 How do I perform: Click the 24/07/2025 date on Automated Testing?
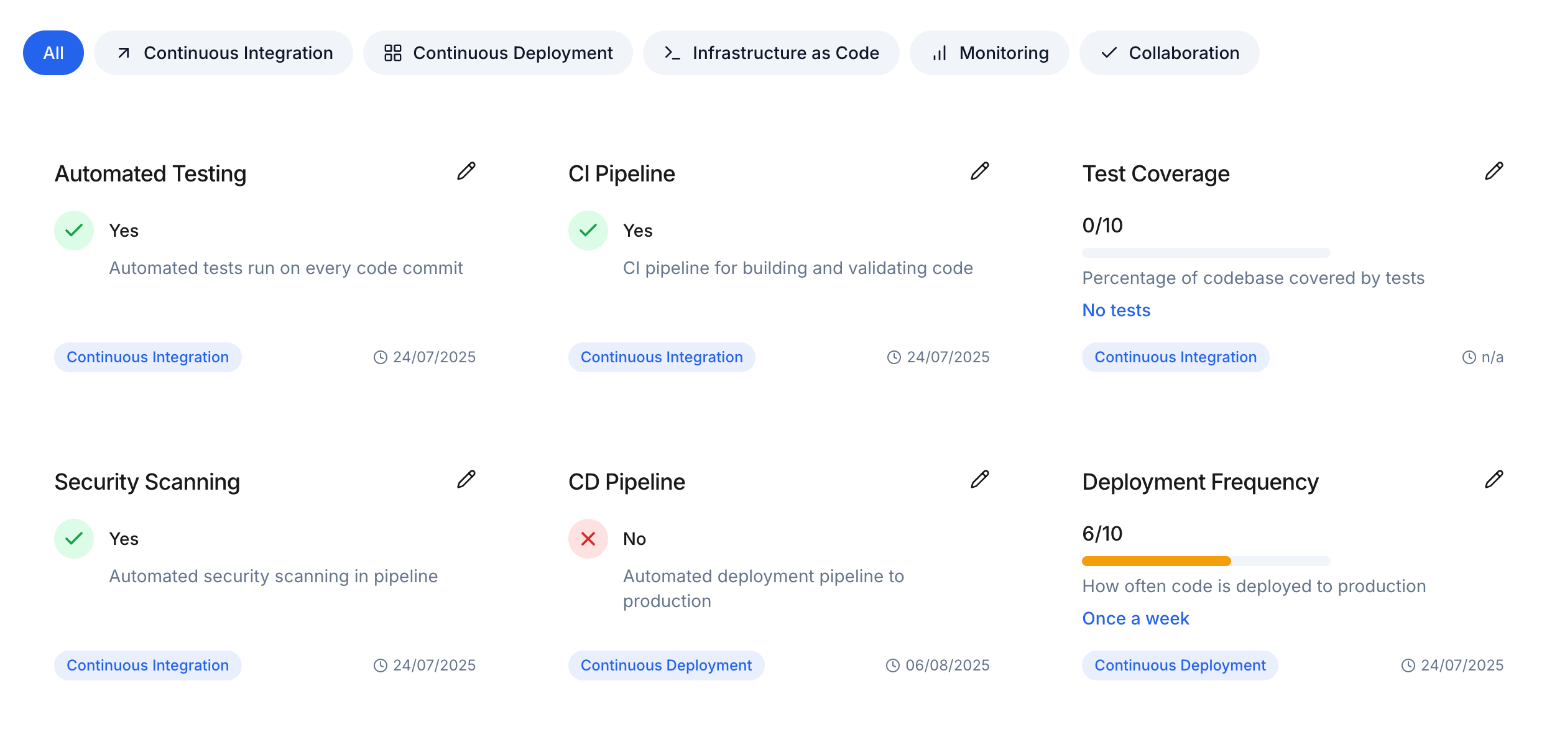point(434,357)
